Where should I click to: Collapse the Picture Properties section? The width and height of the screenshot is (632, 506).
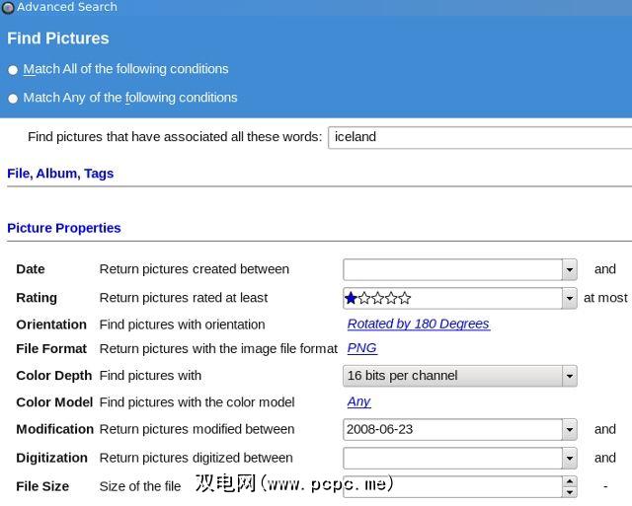(64, 228)
